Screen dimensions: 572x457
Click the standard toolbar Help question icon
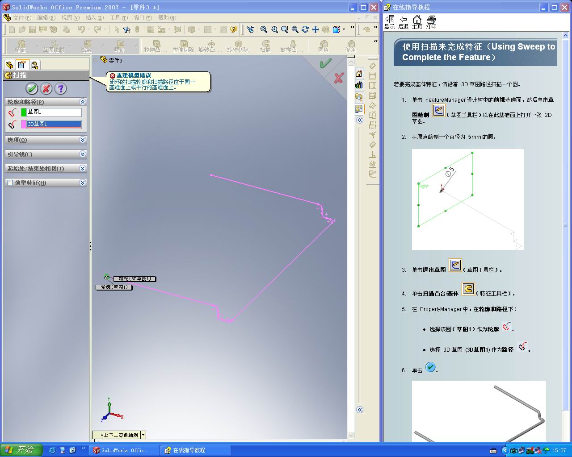[234, 29]
